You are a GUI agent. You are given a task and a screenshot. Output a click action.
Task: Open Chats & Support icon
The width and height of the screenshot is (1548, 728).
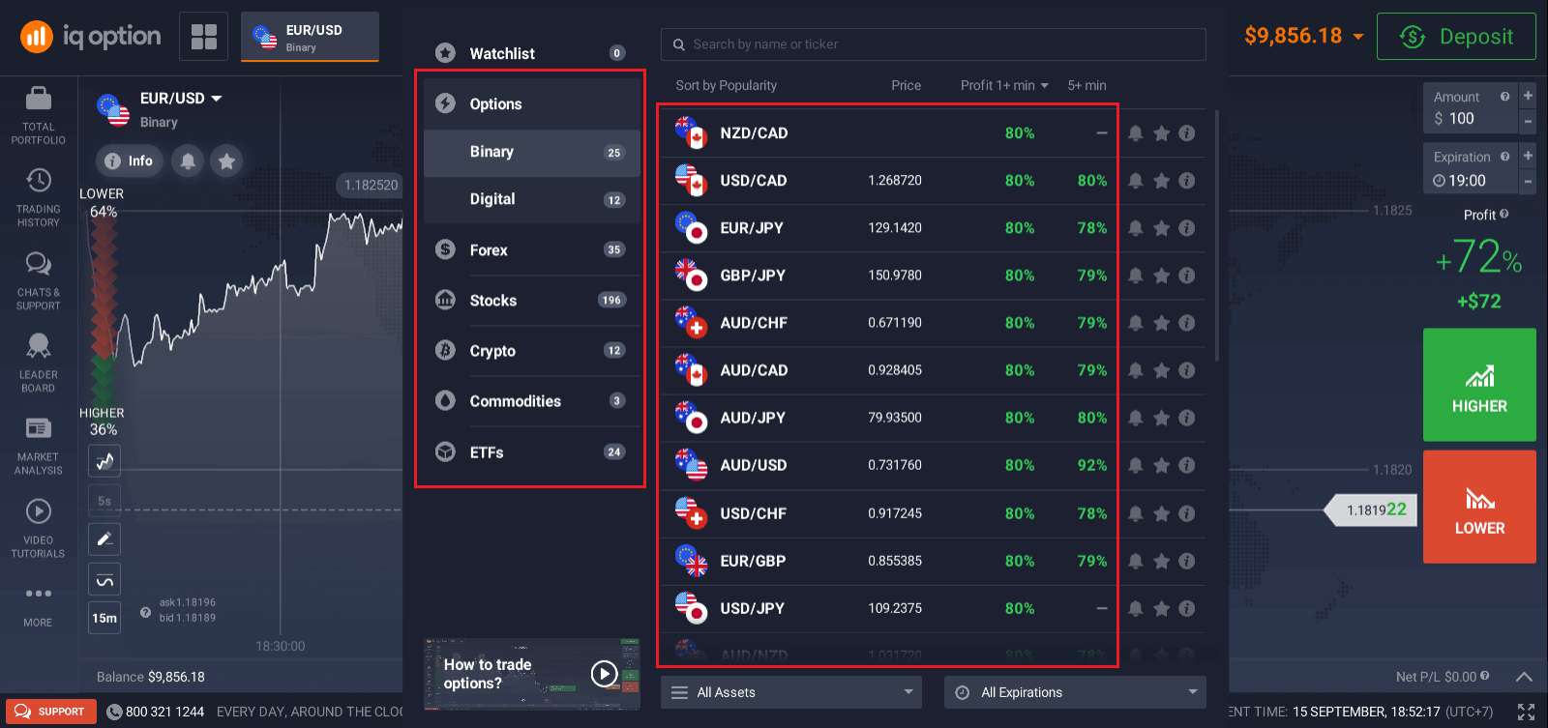coord(39,264)
